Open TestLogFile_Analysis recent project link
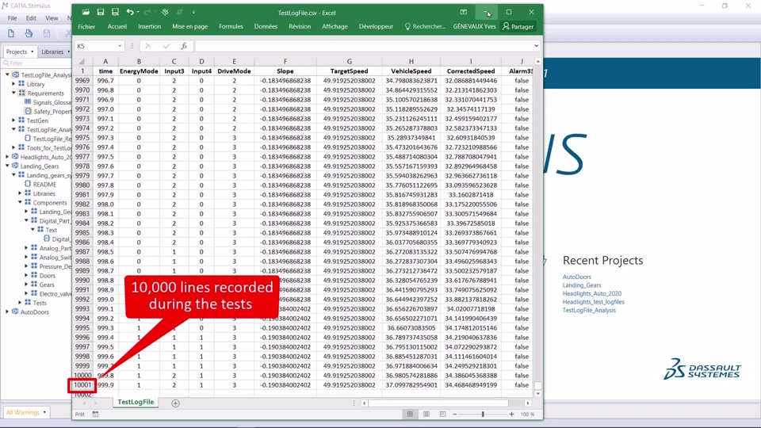The image size is (761, 428). [x=589, y=310]
